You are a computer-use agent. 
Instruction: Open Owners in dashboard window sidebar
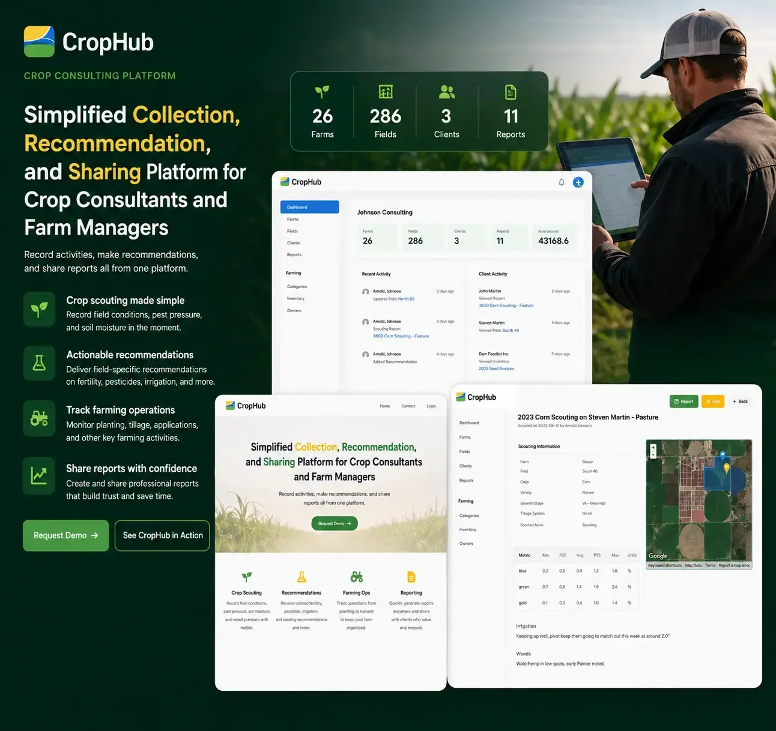[294, 311]
